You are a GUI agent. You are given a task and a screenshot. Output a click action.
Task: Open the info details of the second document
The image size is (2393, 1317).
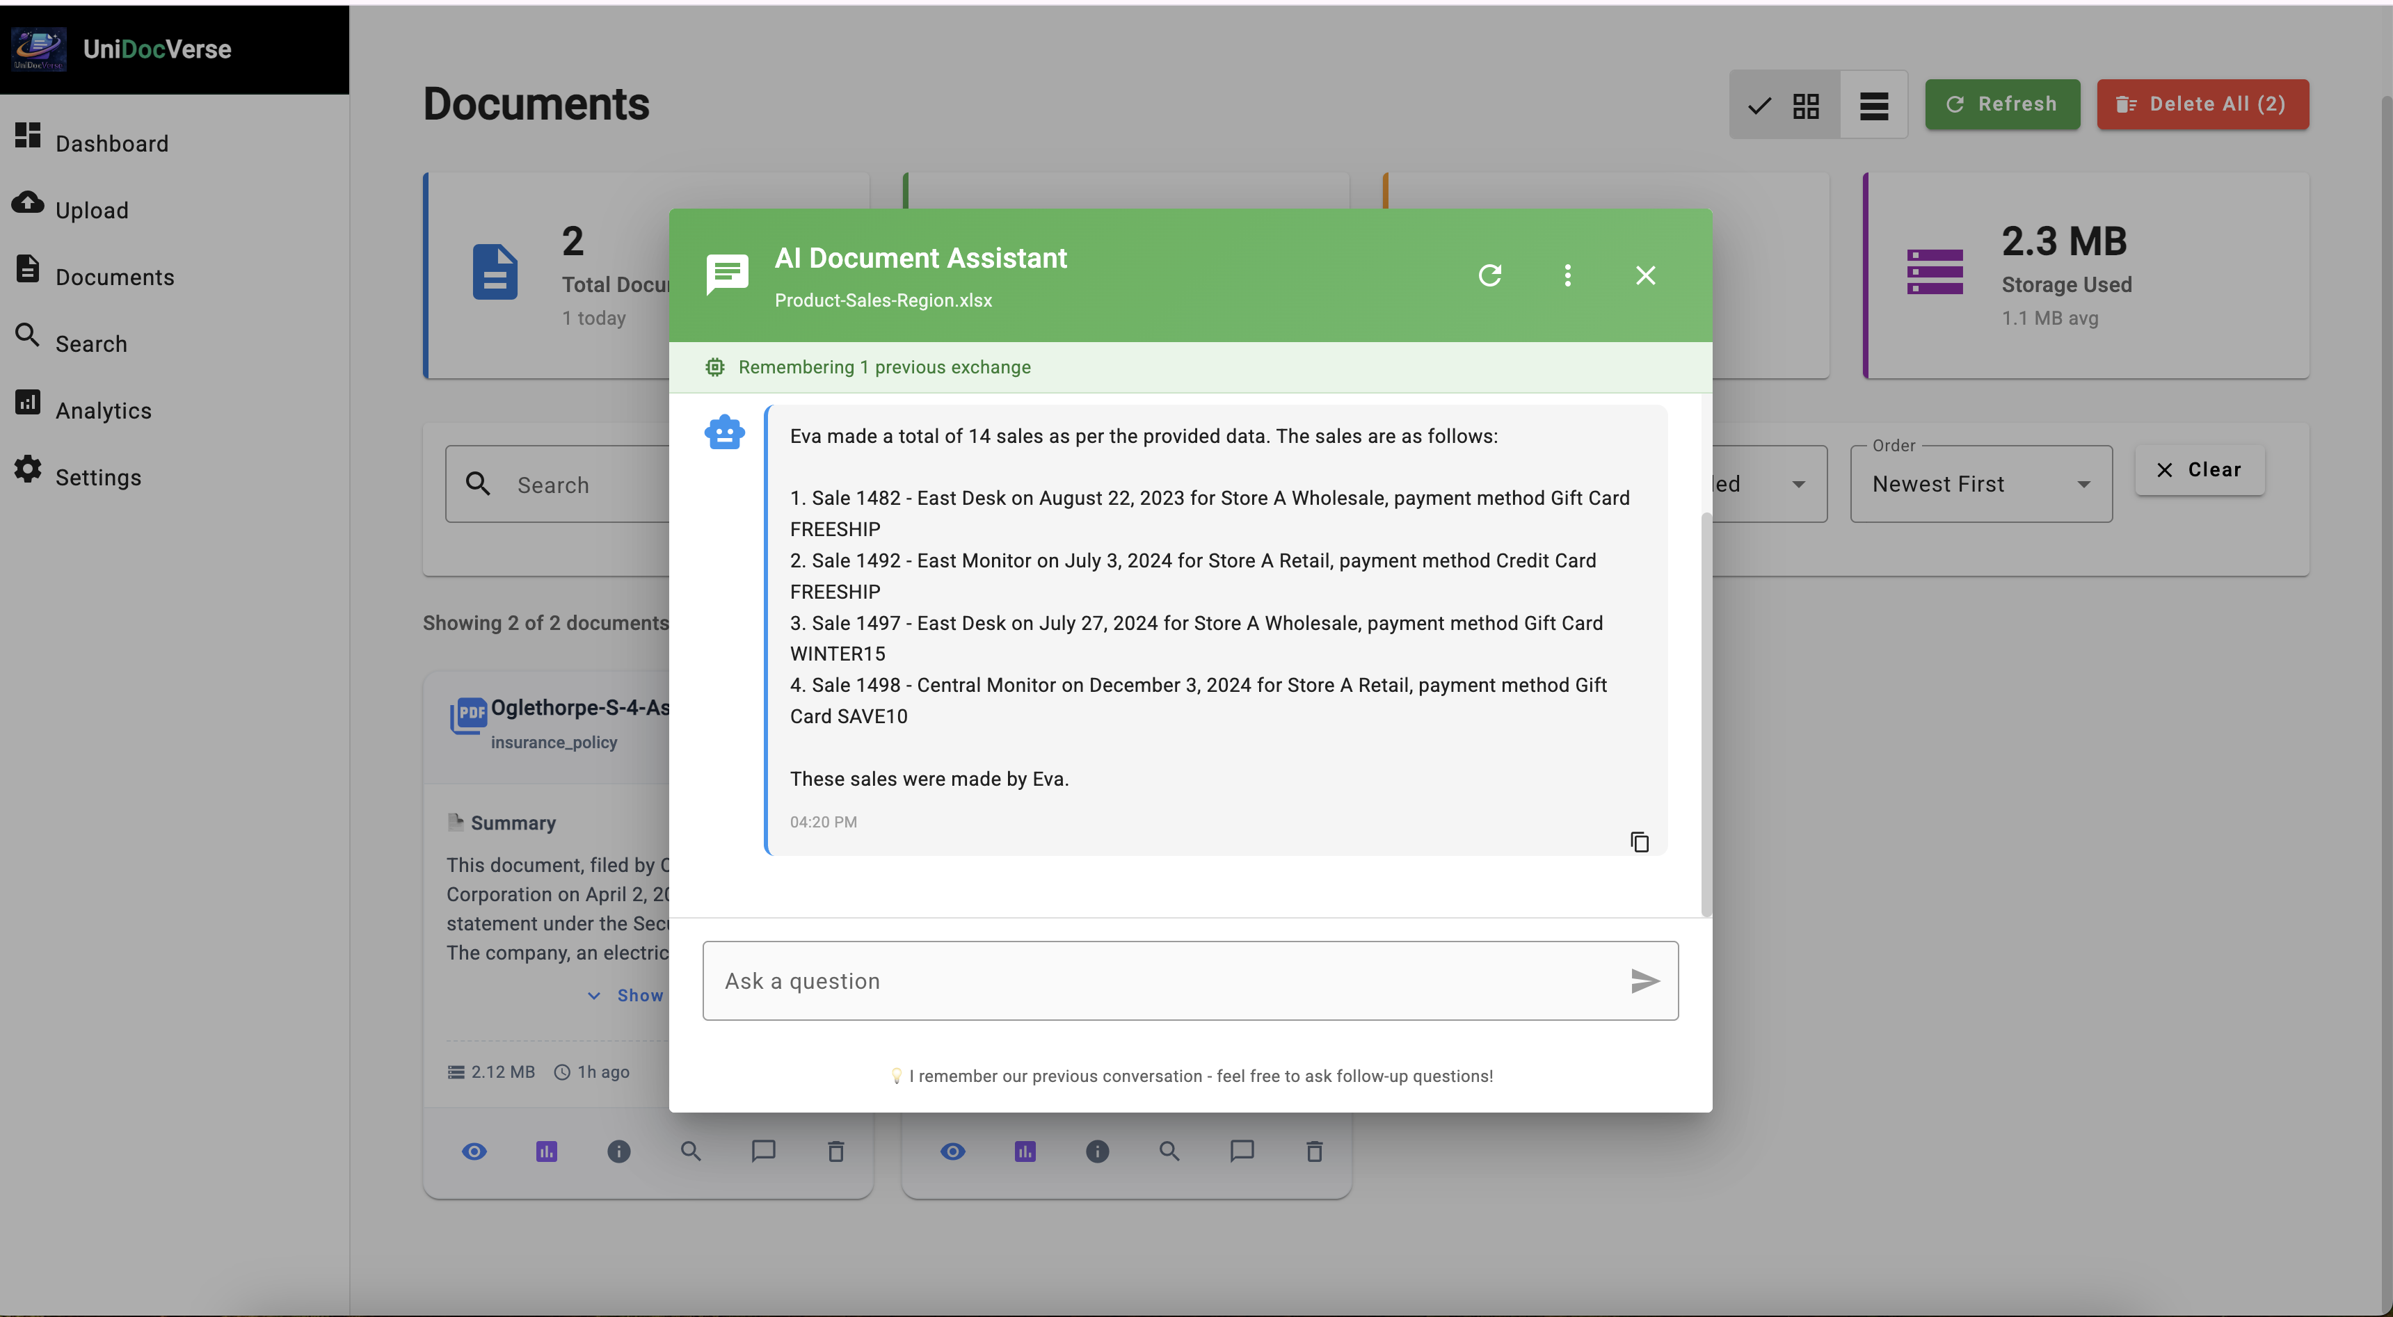pos(1097,1151)
